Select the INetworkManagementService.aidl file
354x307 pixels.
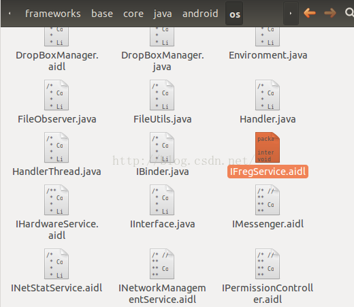(162, 276)
